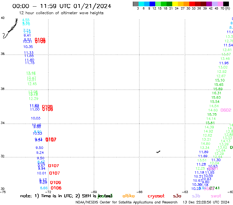Click the '70 (ft)' legend scale label
Screen dimensions: 233x205
point(225,9)
